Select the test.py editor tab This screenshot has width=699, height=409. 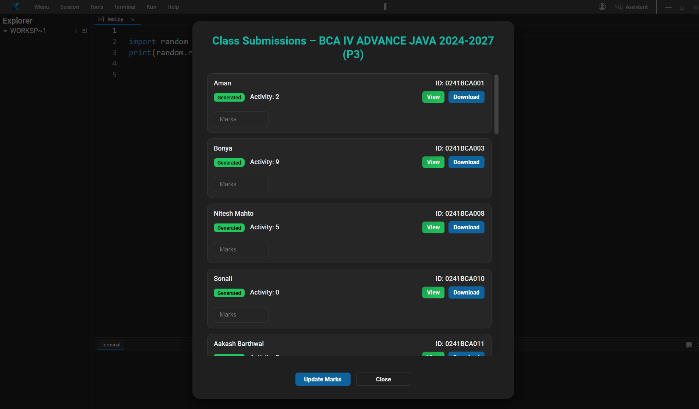[x=115, y=19]
